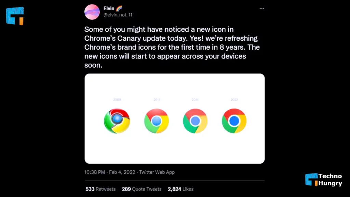This screenshot has width=350, height=197.
Task: Click the rainbow emoji beside Elvin's name
Action: click(119, 8)
